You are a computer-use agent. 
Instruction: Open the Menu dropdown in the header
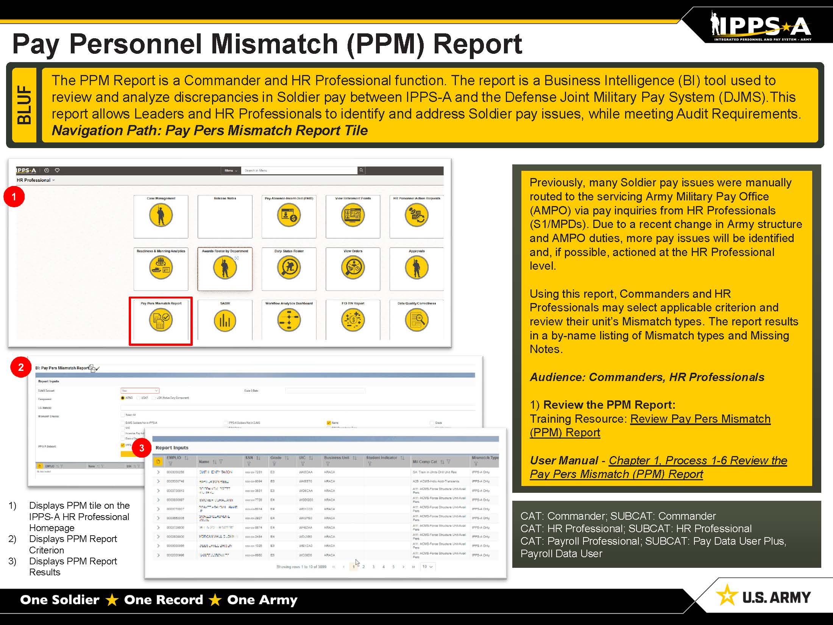tap(231, 170)
